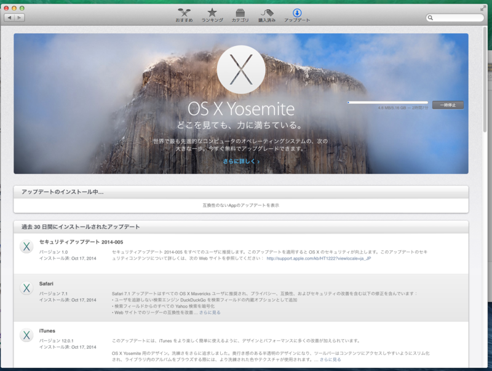Click the どこを見ても、力に満ちている。 tagline
Screen dimensions: 492x371
pyautogui.click(x=240, y=126)
